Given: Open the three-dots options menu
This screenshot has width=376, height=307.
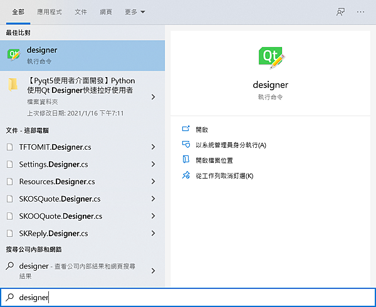Looking at the screenshot, I should point(360,12).
